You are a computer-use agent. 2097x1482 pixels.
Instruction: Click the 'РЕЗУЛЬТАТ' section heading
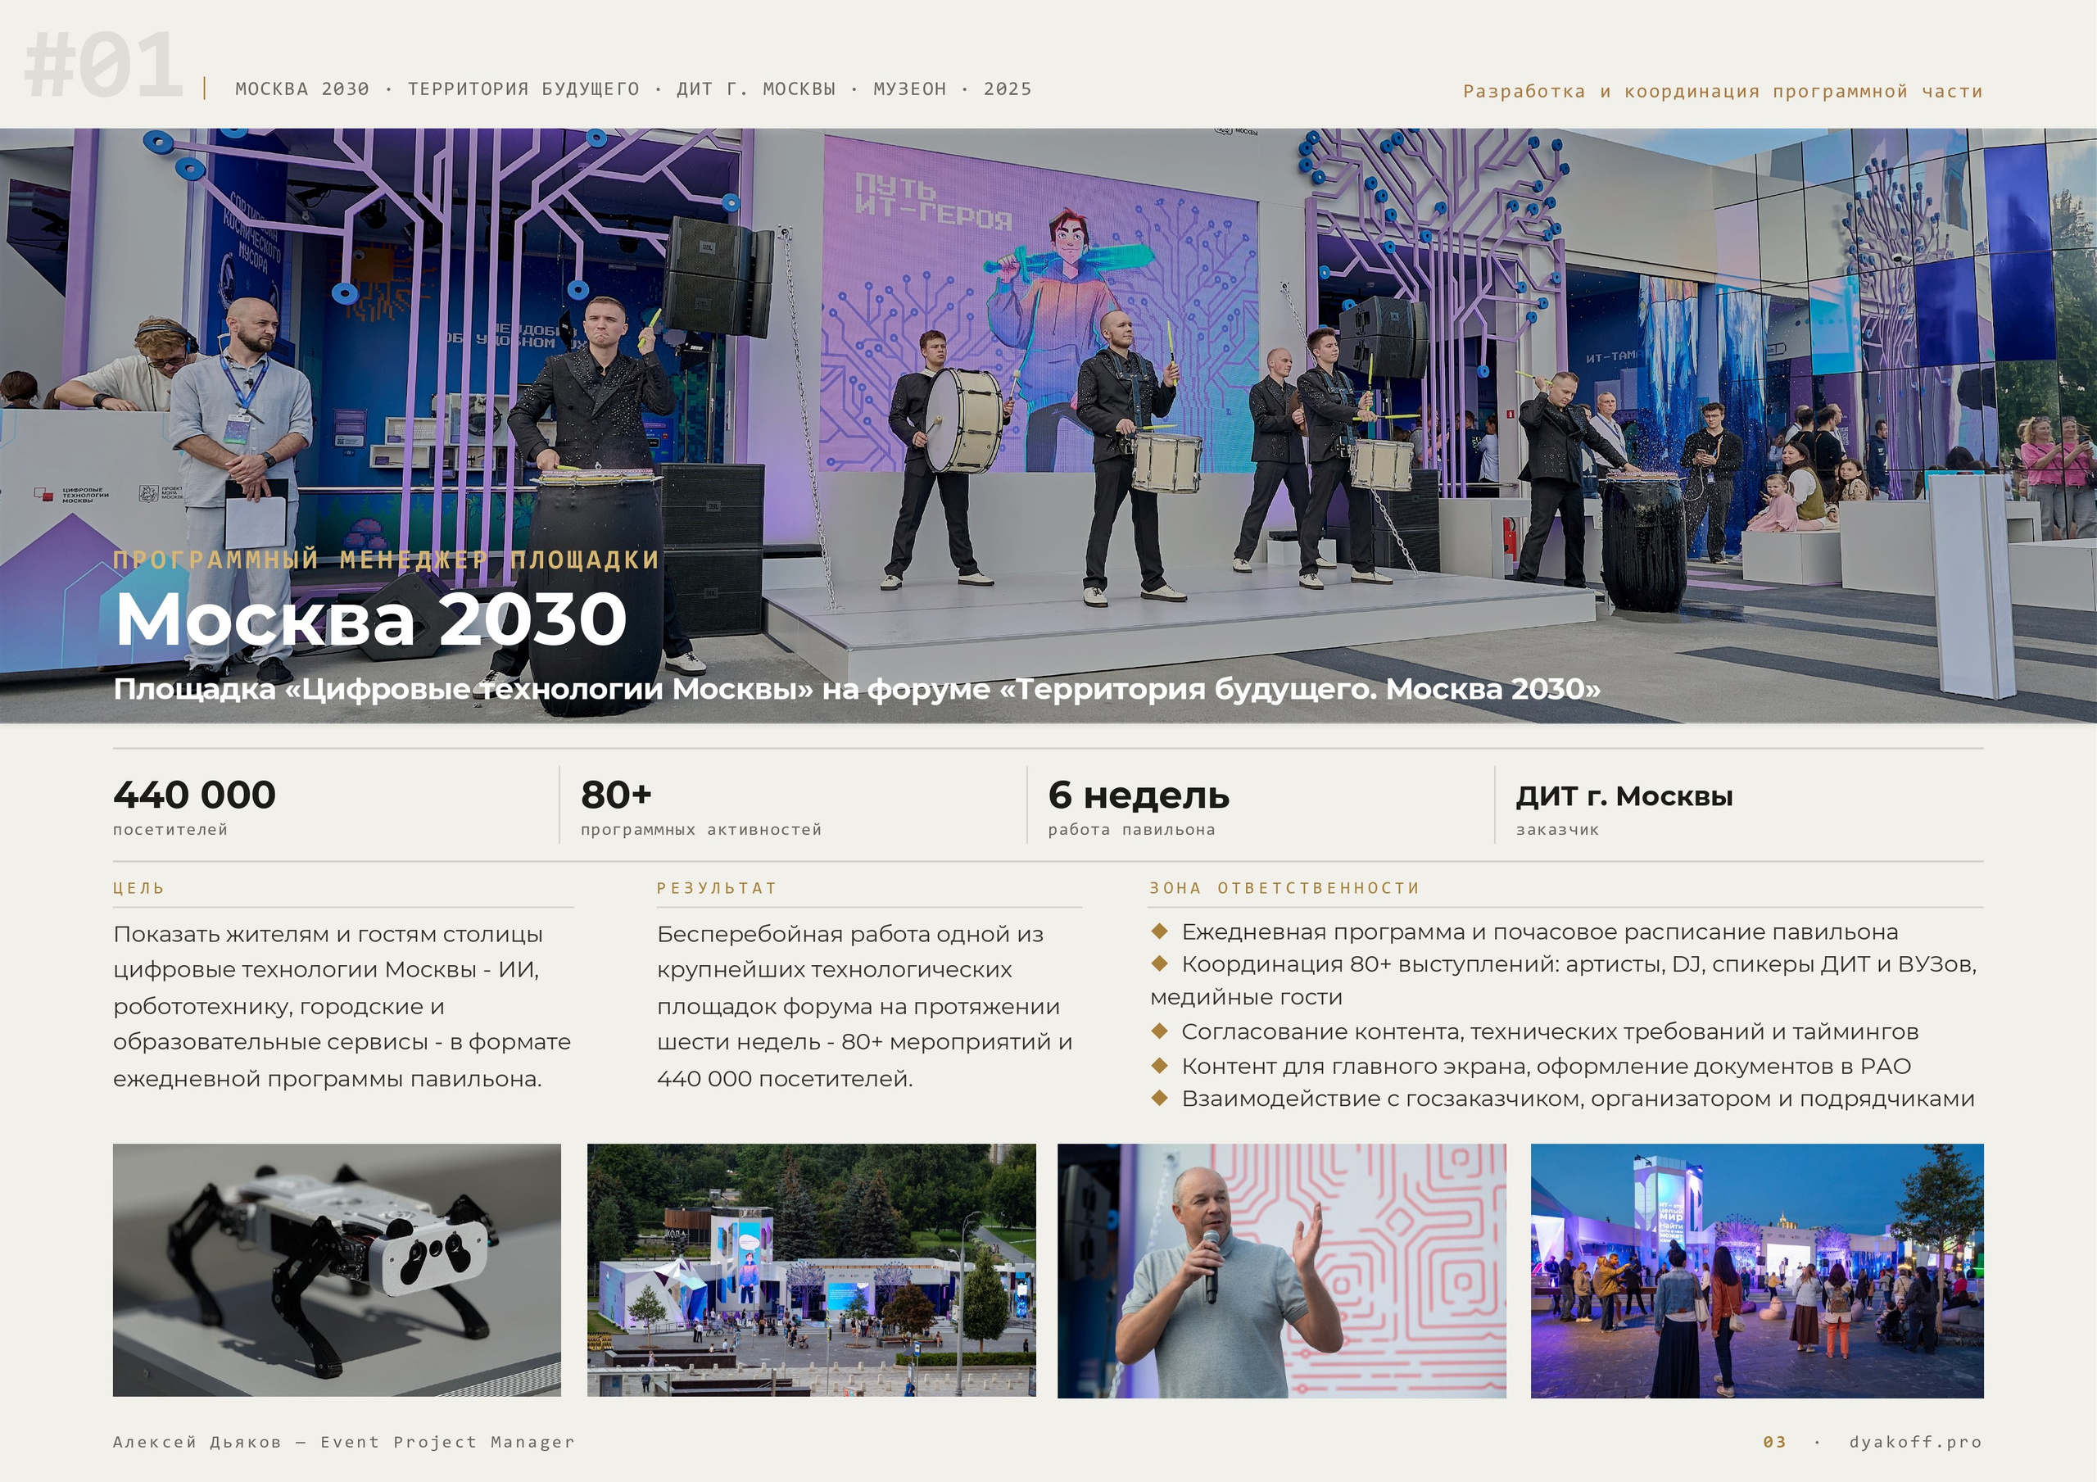(717, 888)
